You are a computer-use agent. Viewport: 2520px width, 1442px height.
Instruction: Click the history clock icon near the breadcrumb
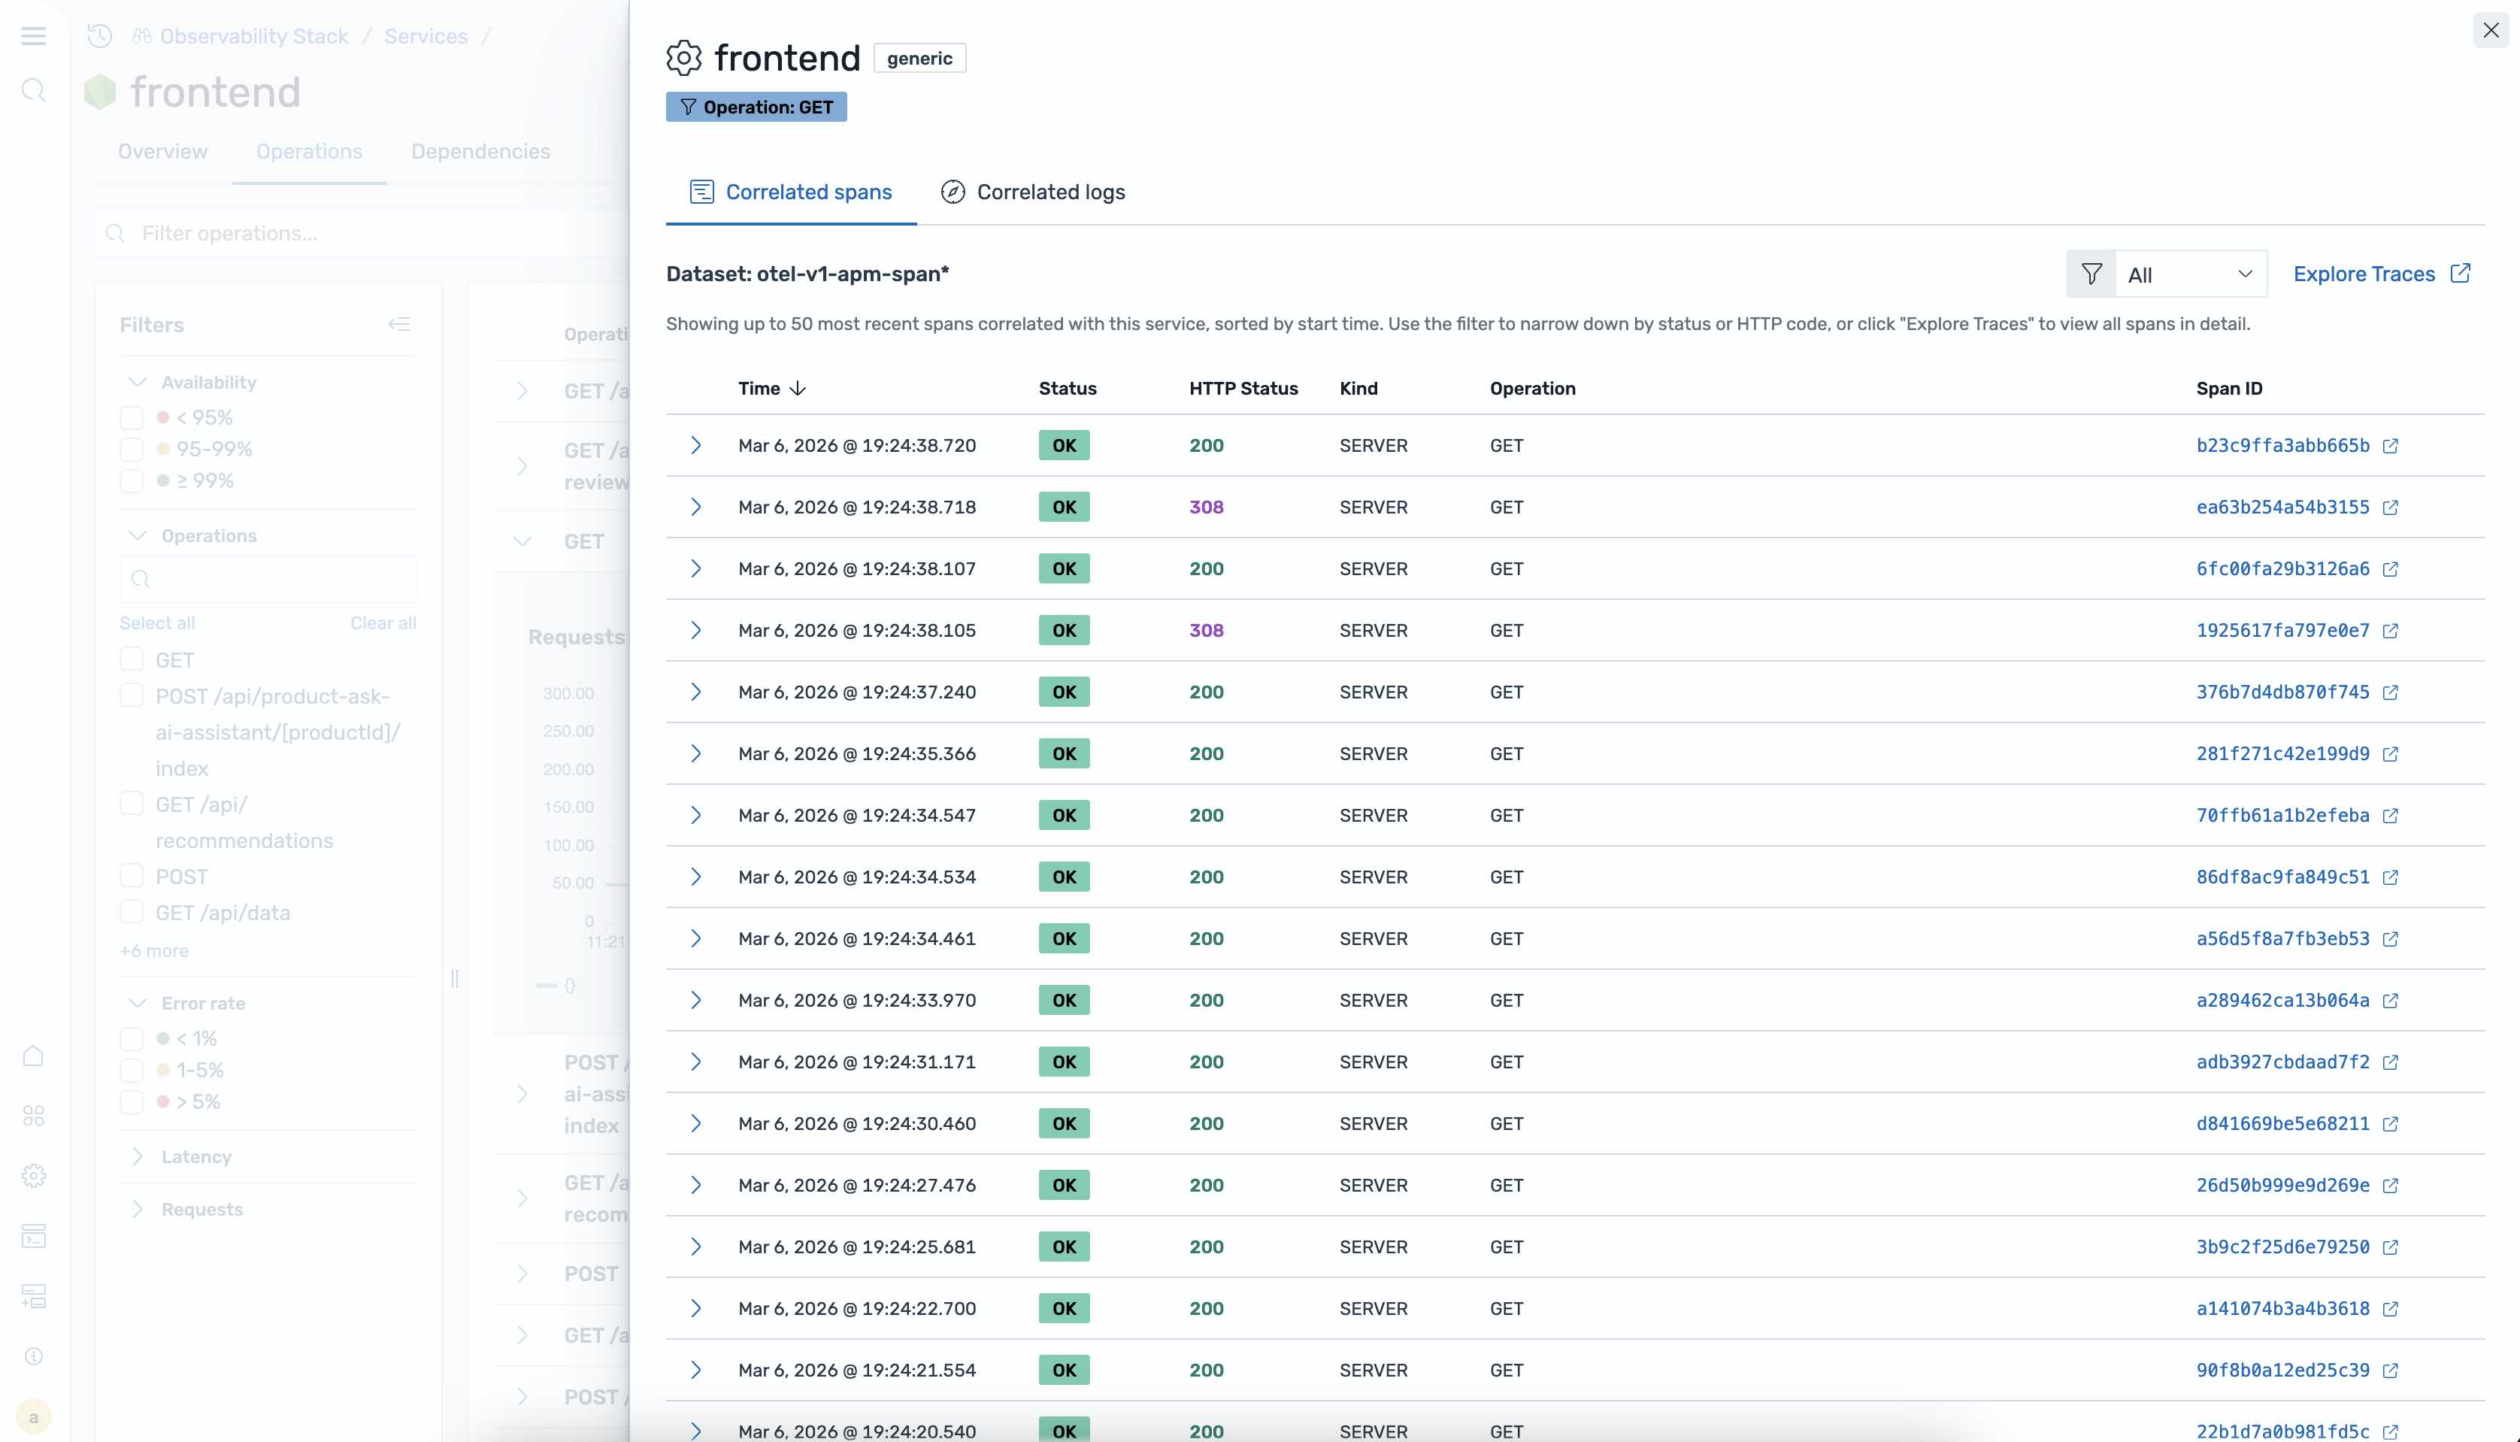(98, 35)
